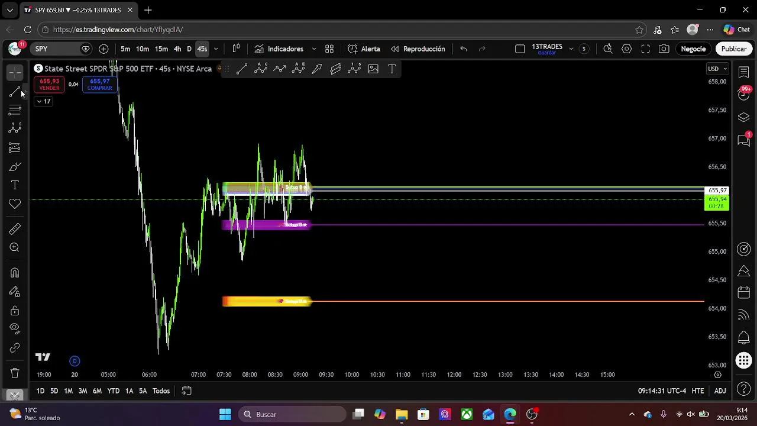Activate the zoom-in magnifier tool
Viewport: 757px width, 426px height.
pos(15,248)
